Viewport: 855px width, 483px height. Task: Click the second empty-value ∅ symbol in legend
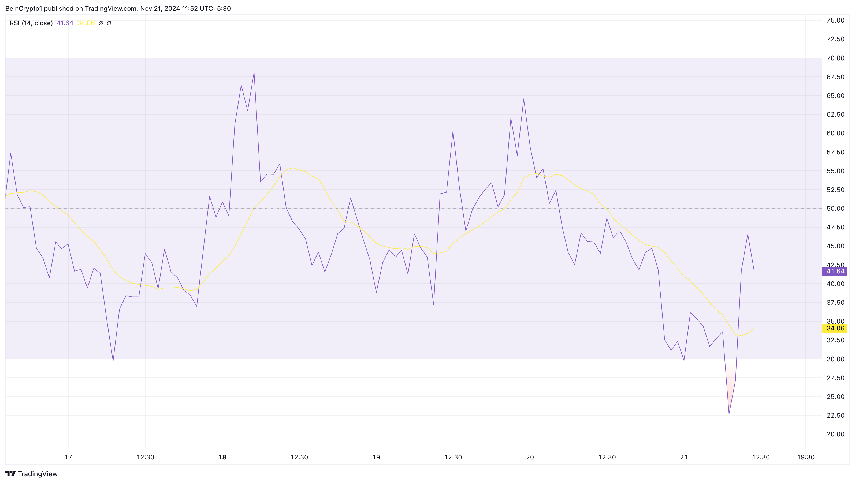[x=109, y=23]
